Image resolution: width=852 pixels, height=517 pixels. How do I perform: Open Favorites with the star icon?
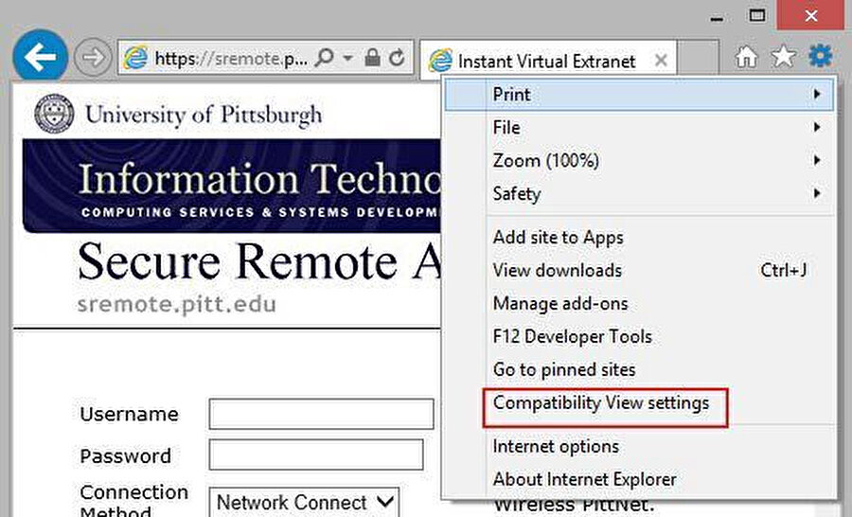coord(783,56)
